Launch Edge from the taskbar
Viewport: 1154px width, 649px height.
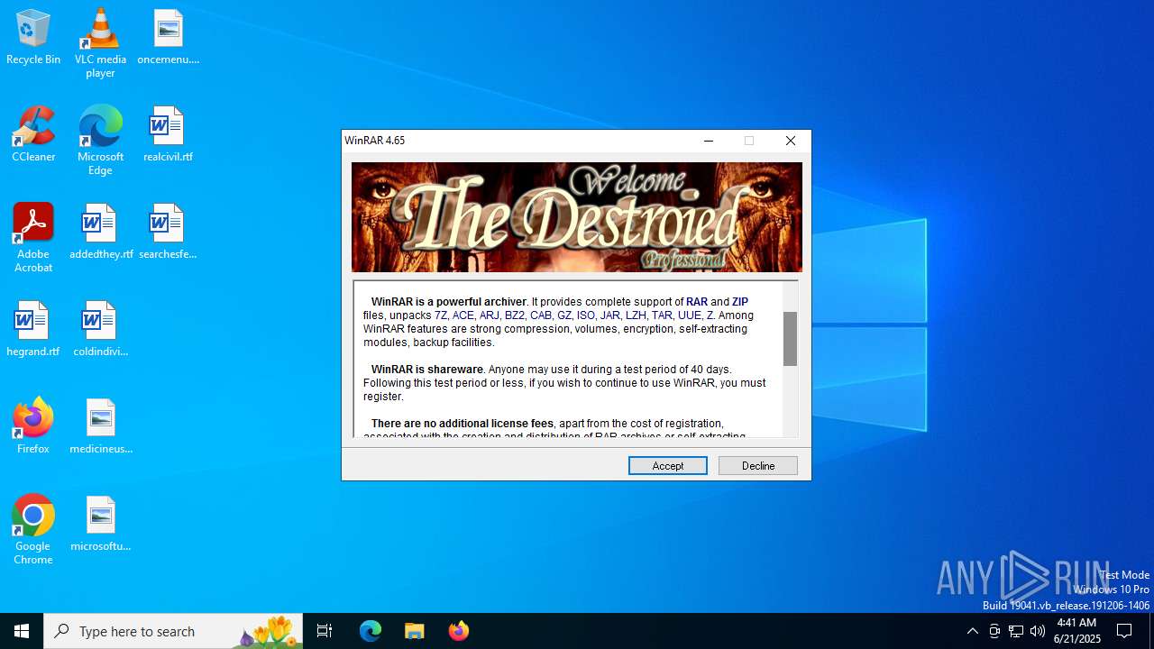pos(371,631)
